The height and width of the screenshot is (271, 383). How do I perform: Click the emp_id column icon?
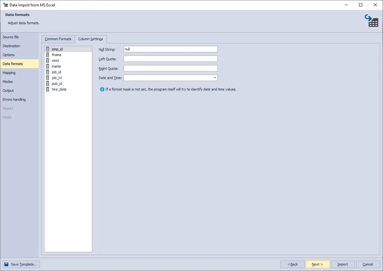pos(48,49)
